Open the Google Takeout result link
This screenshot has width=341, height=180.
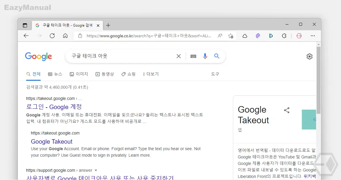click(52, 142)
